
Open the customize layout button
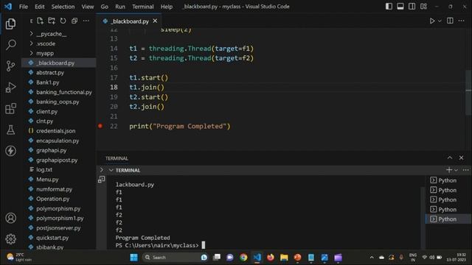423,7
